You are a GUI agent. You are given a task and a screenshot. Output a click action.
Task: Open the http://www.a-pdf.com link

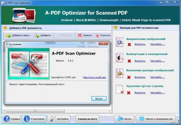click(94, 77)
